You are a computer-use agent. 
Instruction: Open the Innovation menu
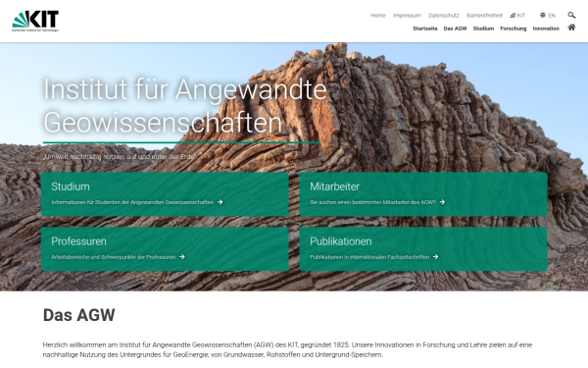click(x=546, y=28)
